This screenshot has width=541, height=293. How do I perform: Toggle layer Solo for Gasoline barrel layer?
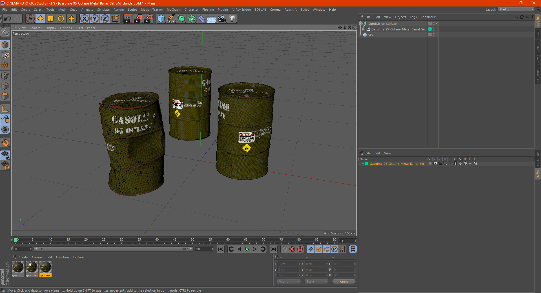tap(430, 164)
